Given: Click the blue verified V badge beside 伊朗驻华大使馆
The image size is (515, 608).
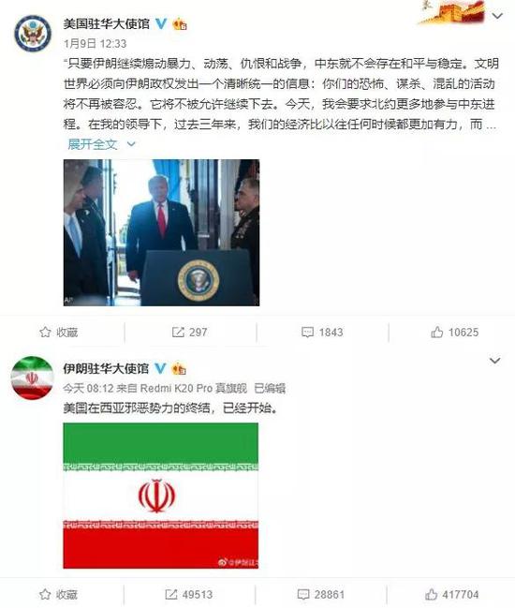Looking at the screenshot, I should coord(160,368).
